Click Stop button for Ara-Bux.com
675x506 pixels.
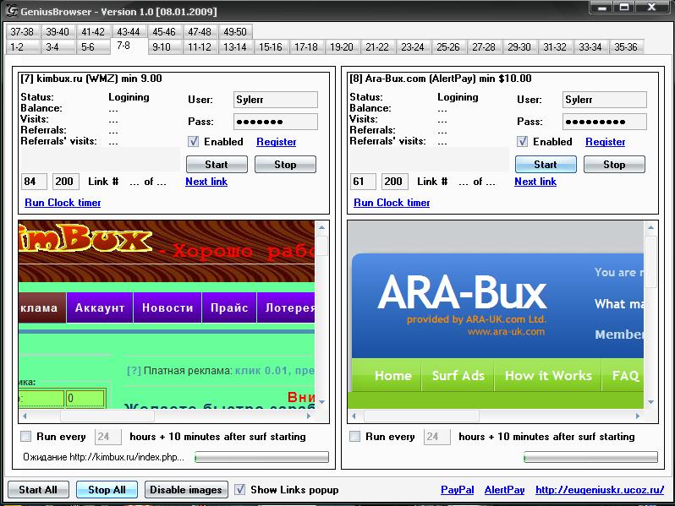click(614, 164)
